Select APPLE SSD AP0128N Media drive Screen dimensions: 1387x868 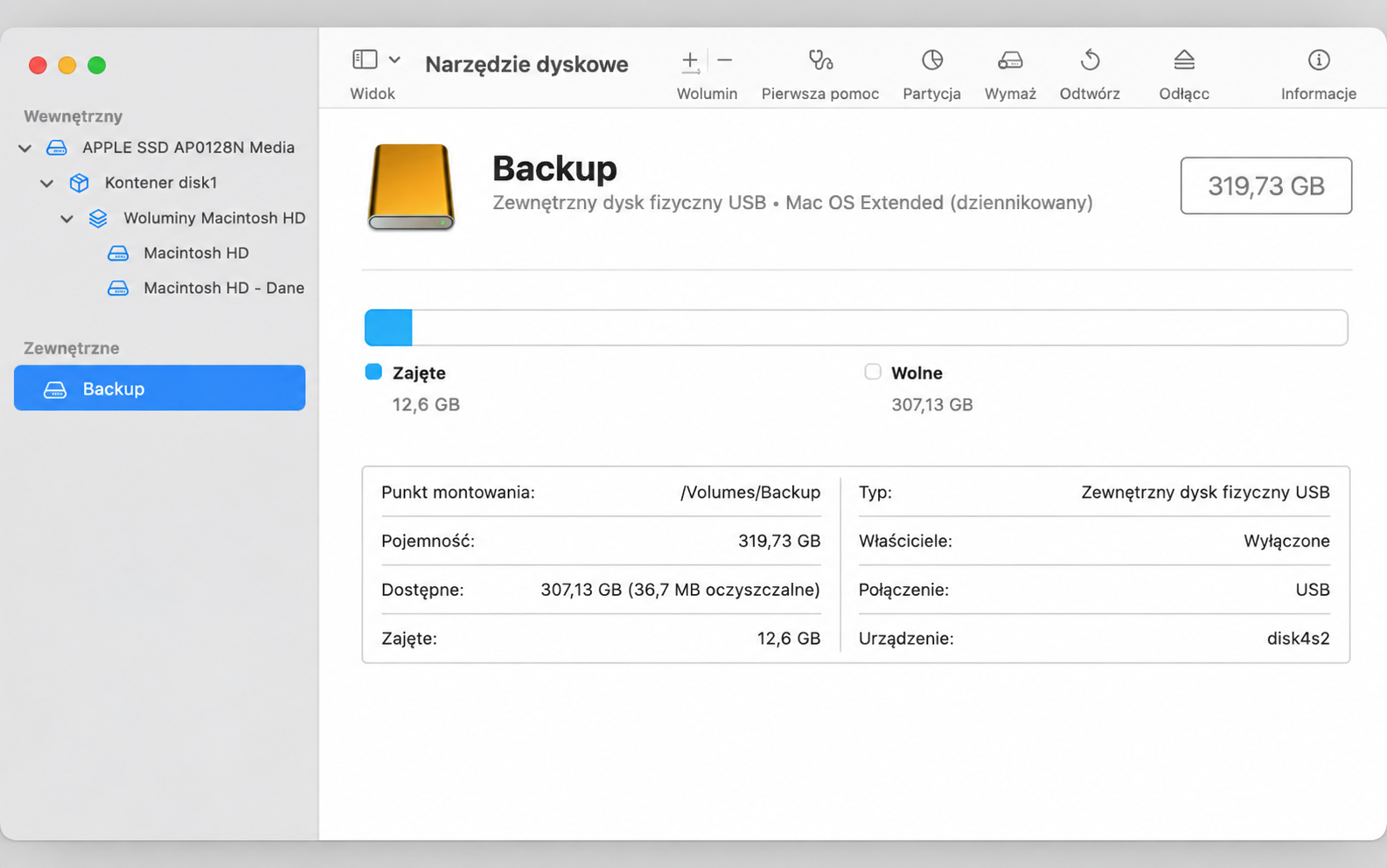[188, 147]
